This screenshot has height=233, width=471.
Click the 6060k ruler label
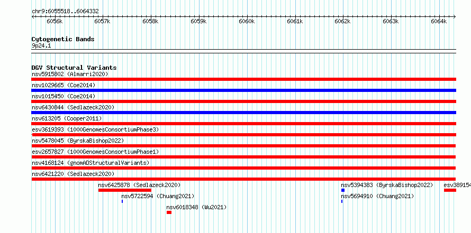(x=247, y=21)
